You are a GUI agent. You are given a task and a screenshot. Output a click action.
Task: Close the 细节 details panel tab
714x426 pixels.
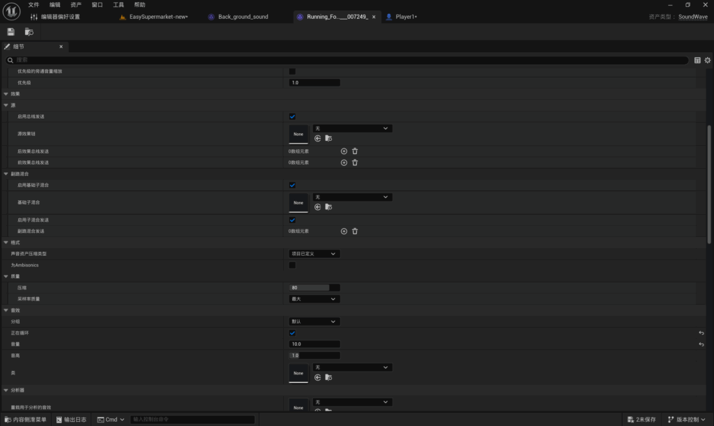point(61,47)
